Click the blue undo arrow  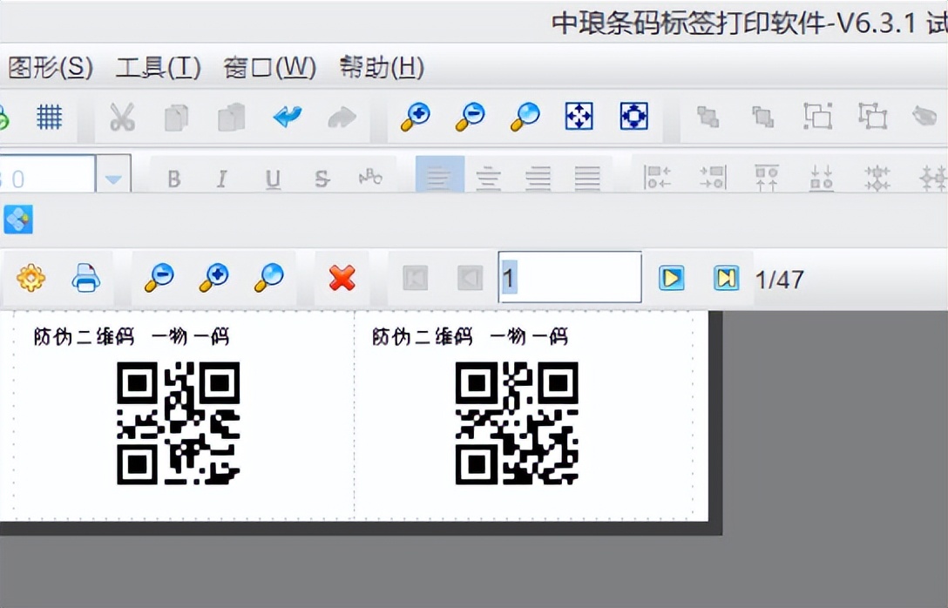point(288,116)
